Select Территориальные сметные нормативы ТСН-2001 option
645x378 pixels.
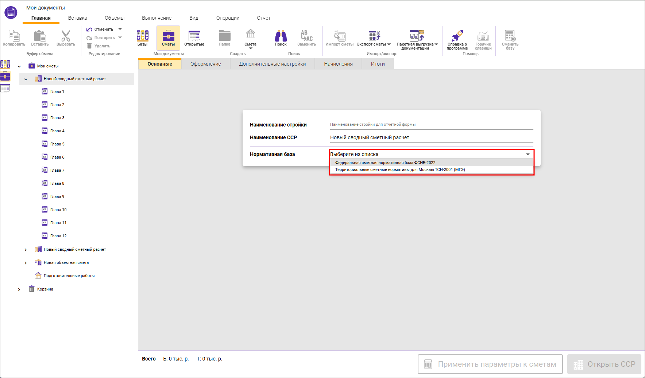400,169
